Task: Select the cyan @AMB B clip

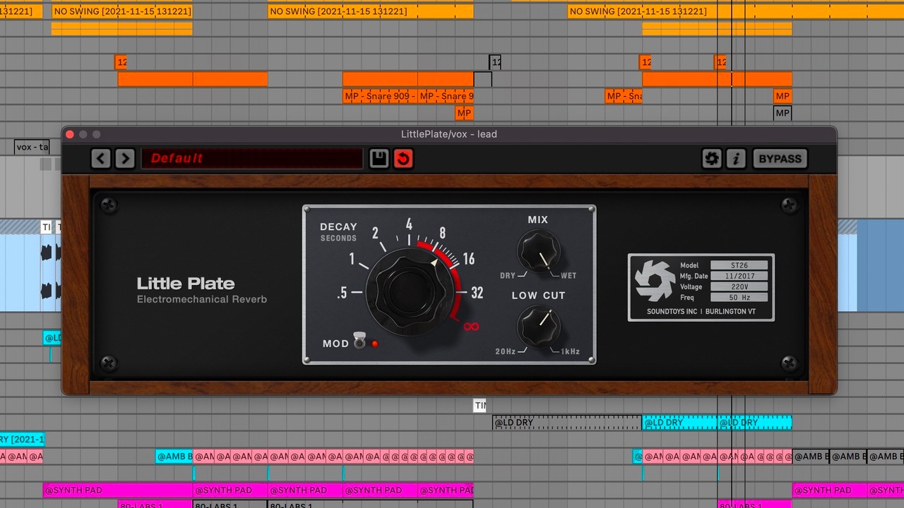Action: pyautogui.click(x=174, y=456)
